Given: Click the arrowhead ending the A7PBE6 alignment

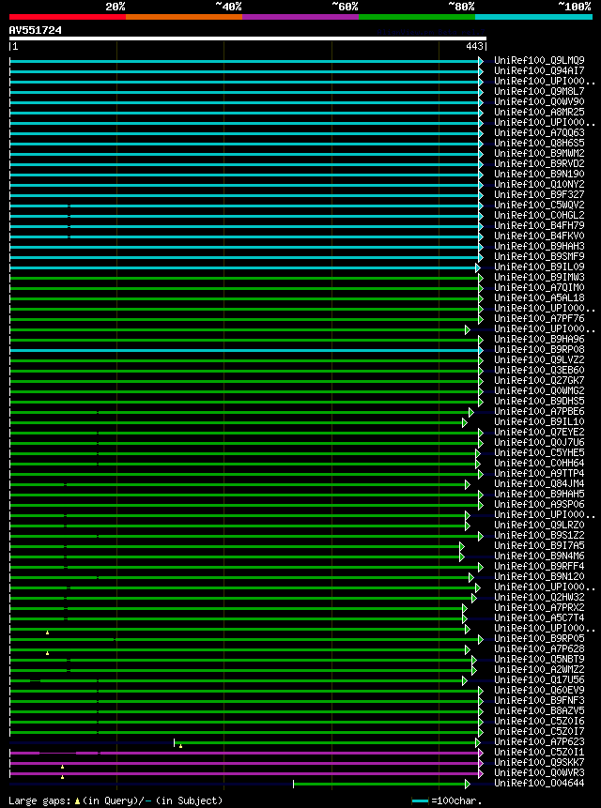Looking at the screenshot, I should point(471,412).
